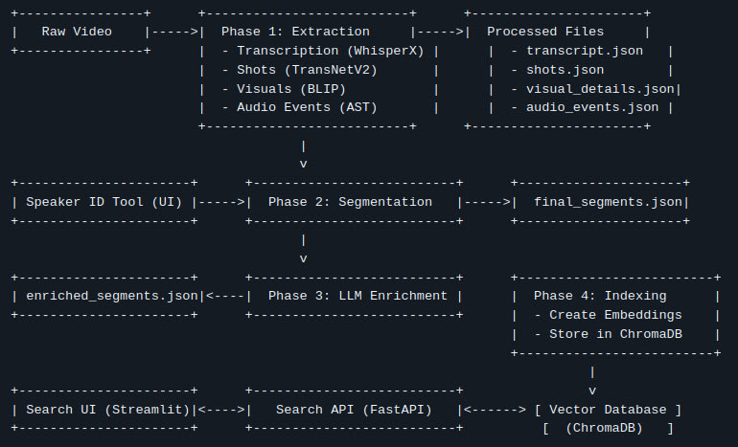Click the Phase 2: Segmentation label
Screen dimensions: 738x447
(x=350, y=202)
